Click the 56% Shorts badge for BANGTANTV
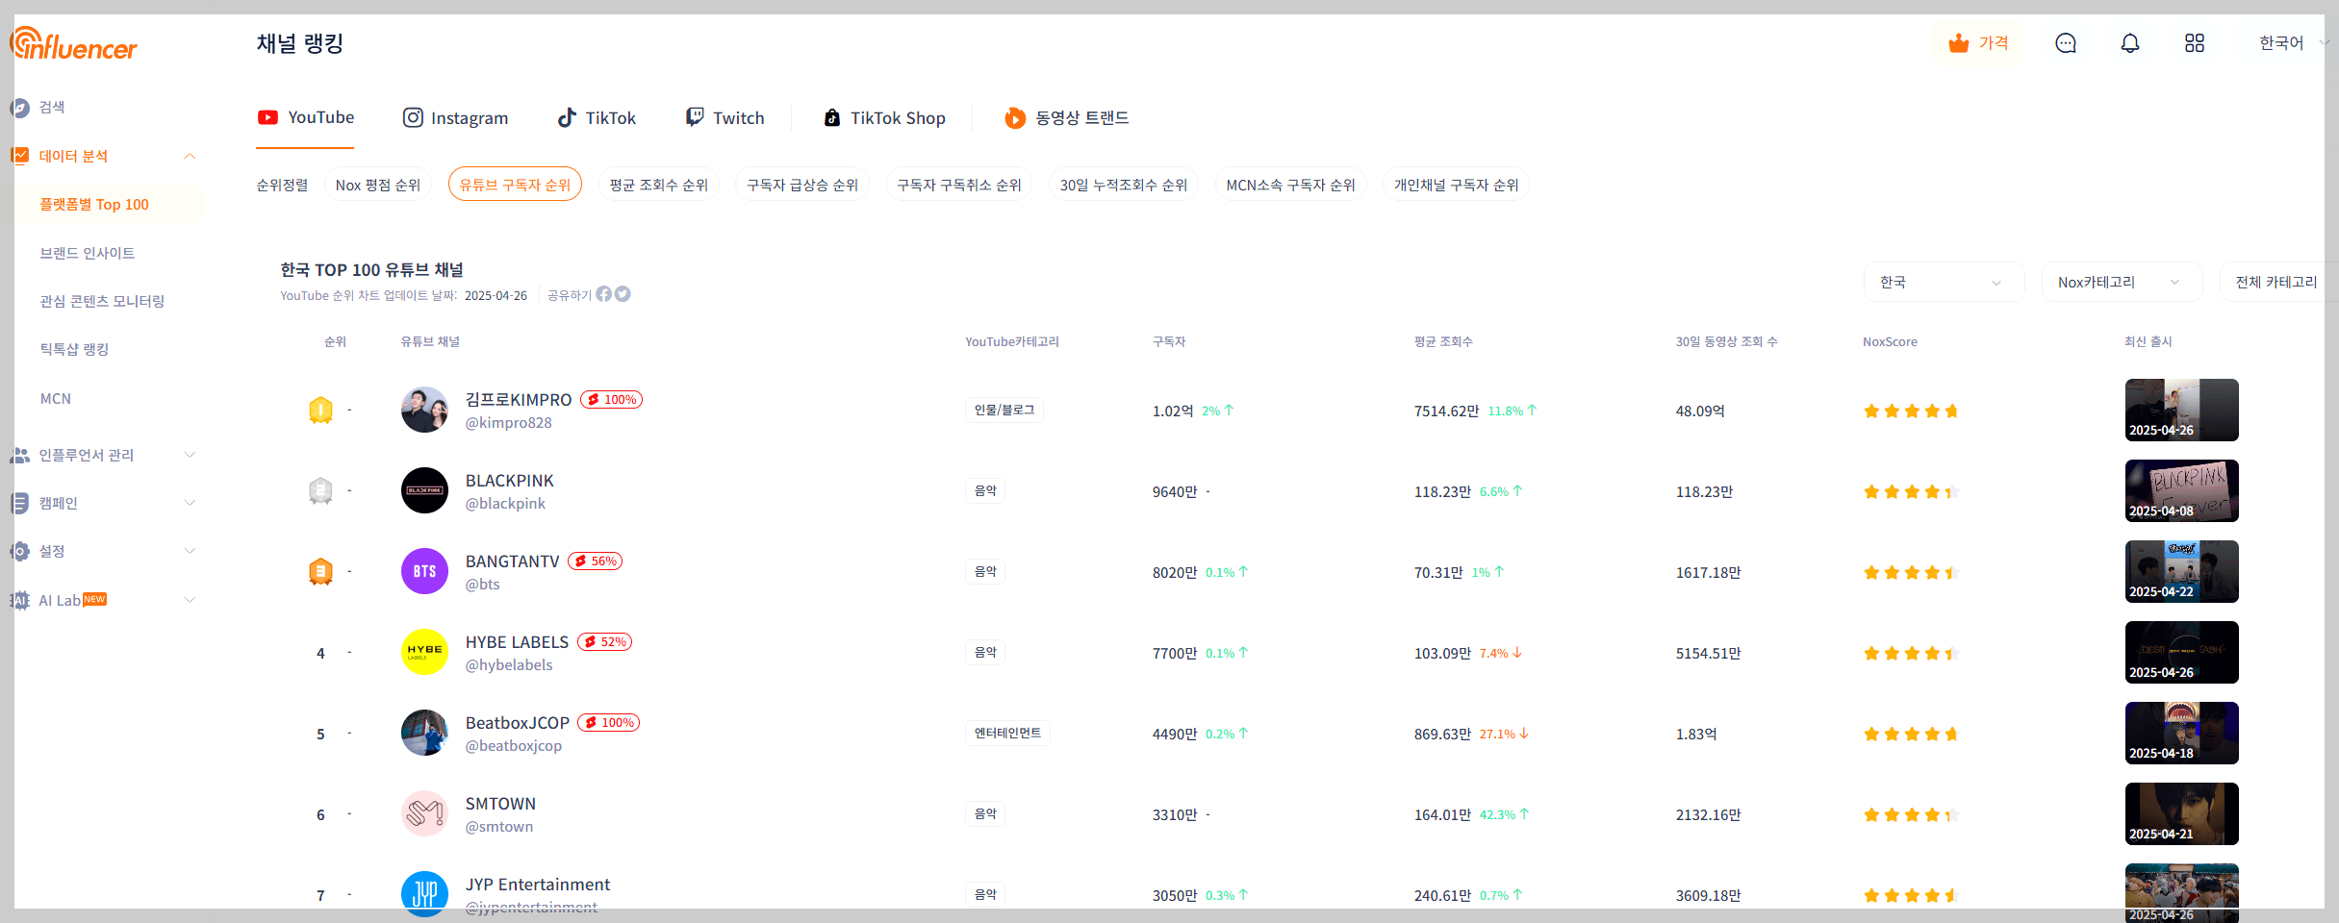This screenshot has width=2339, height=923. pyautogui.click(x=596, y=561)
